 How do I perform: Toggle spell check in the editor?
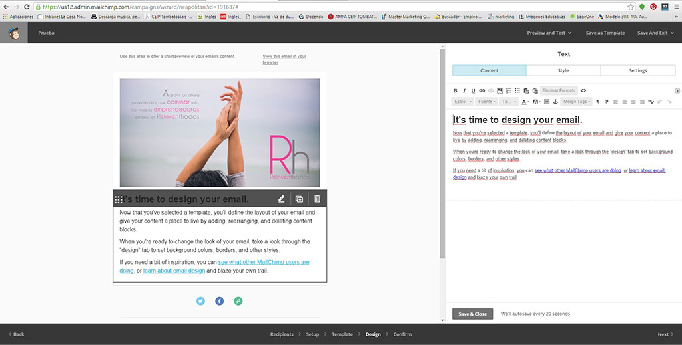(651, 102)
